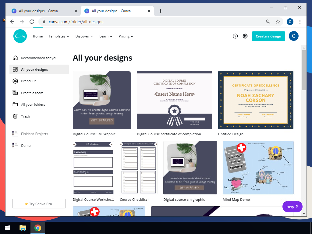Open the Chrome three-dot menu
312x234 pixels.
300,22
